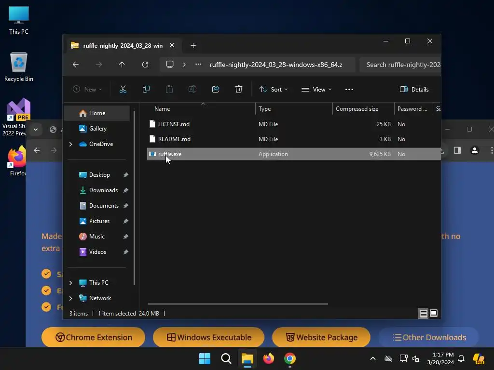The height and width of the screenshot is (370, 494).
Task: Select ruffle.exe in the file list
Action: [294, 154]
